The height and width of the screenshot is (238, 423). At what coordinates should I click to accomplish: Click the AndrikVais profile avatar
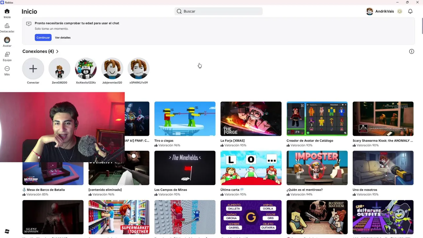[370, 11]
